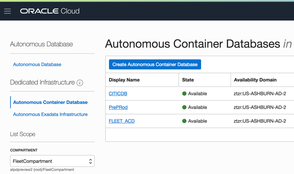The width and height of the screenshot is (294, 174).
Task: Open the hamburger navigation menu
Action: [8, 11]
